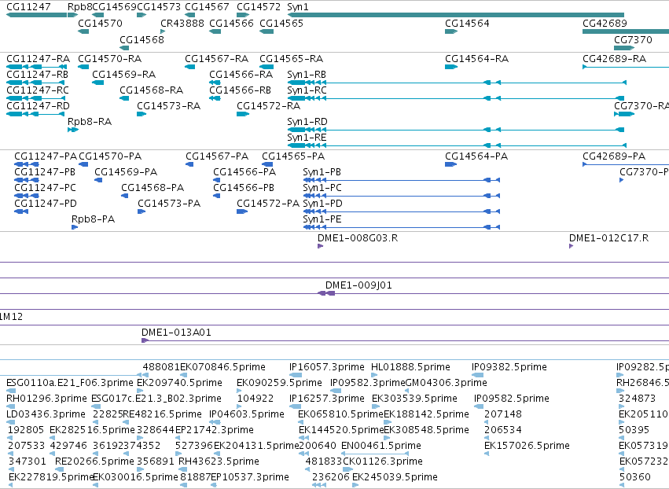Screen dimensions: 669x489
Task: Click the CG14568-PA protein label
Action: (153, 188)
